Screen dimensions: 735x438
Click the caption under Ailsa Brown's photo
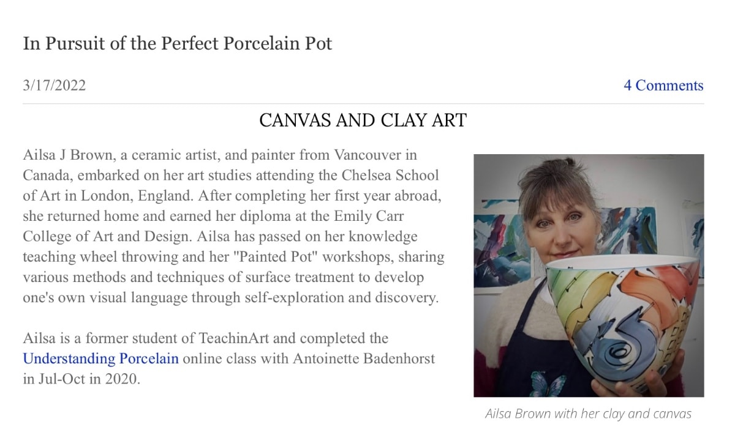coord(588,414)
